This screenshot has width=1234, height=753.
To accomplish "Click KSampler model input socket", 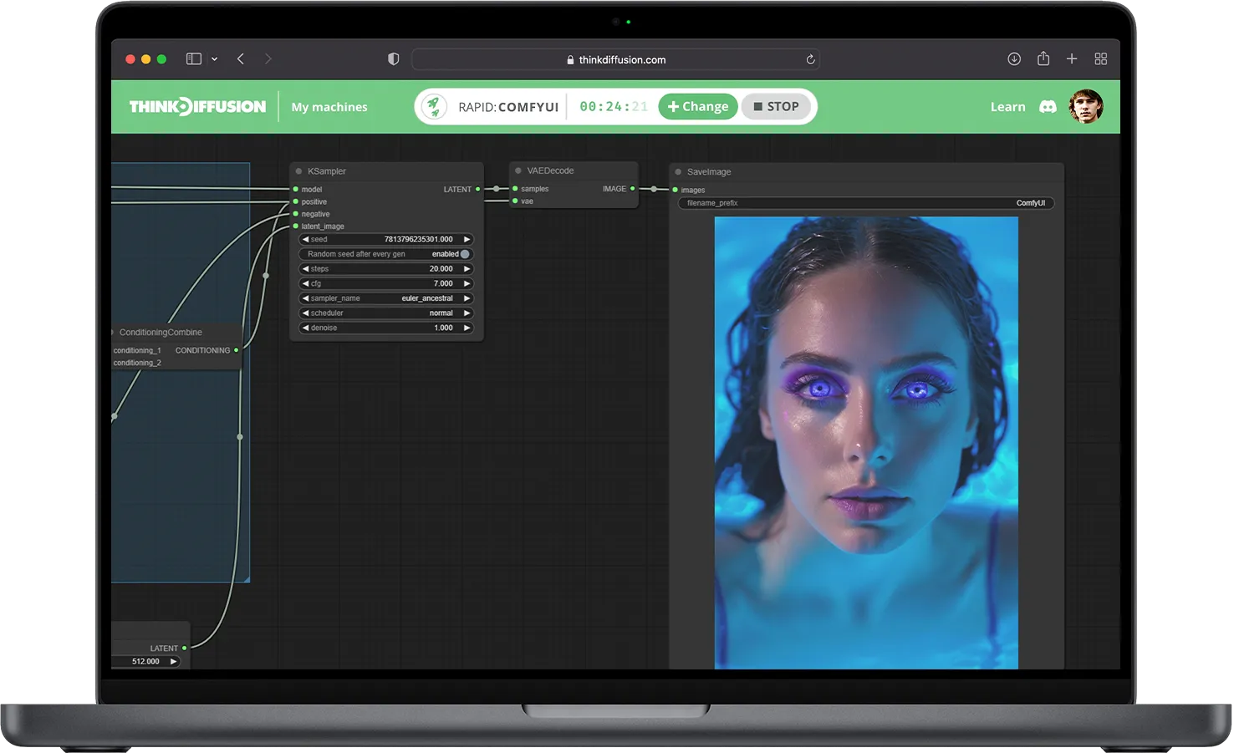I will 296,189.
